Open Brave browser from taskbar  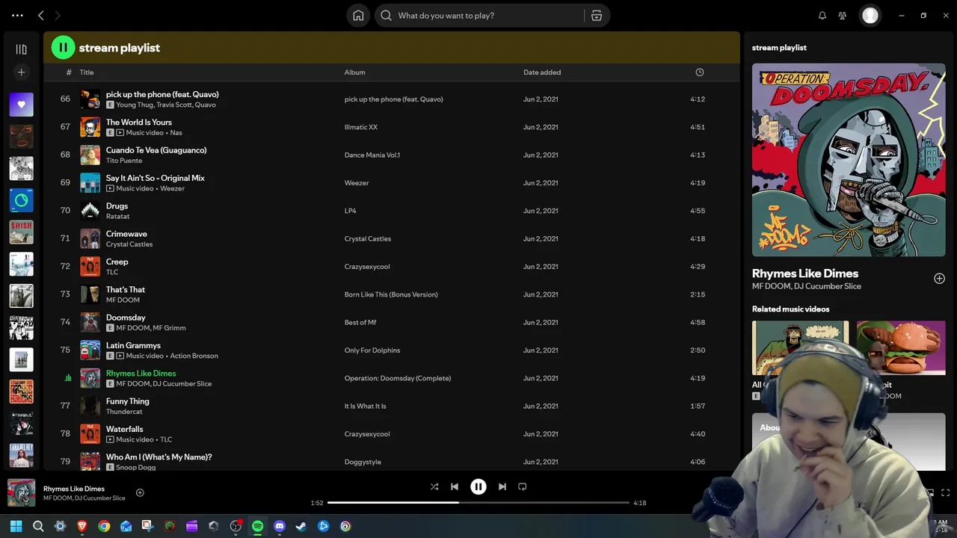pos(82,526)
